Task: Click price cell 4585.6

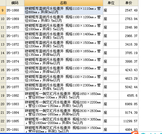Action: (129, 96)
